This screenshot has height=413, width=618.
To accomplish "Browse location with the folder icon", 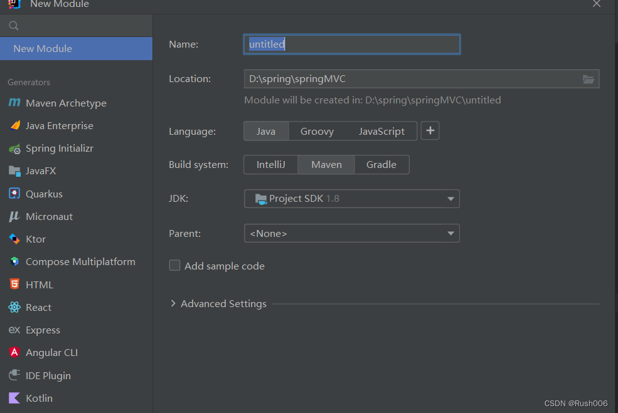I will 588,79.
